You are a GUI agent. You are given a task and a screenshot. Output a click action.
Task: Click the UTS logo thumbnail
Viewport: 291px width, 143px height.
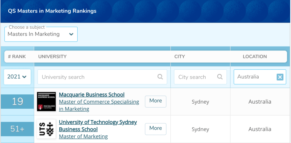[46, 129]
